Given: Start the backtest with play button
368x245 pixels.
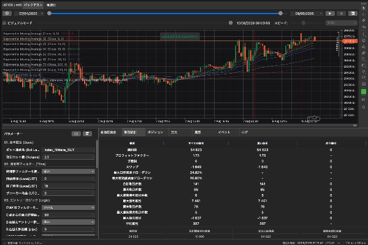Looking at the screenshot, I should (330, 14).
